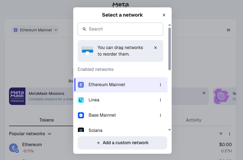Click the Linea logo icon

tap(81, 100)
